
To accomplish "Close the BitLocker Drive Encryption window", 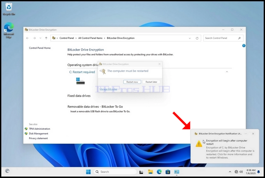I will (x=241, y=30).
